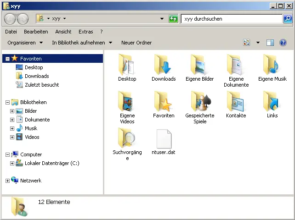Image resolution: width=295 pixels, height=220 pixels.
Task: Expand the Netzwerk tree node
Action: [7, 181]
